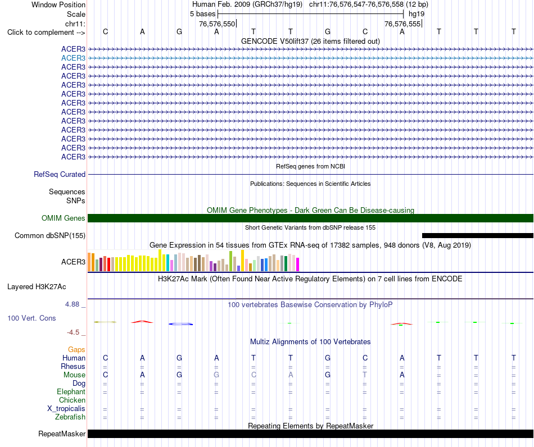Image resolution: width=534 pixels, height=447 pixels.
Task: Click the blue PhyloP conservation mark
Action: (180, 324)
